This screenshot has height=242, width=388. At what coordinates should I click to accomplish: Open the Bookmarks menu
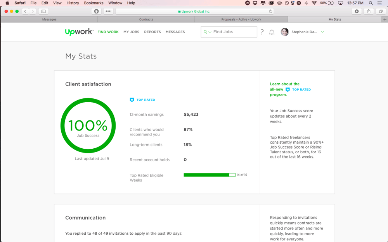coord(94,3)
